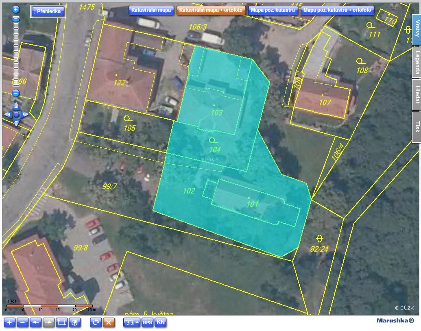Screen dimensions: 421x331
Task: Click the Marushka logo link
Action: pyautogui.click(x=395, y=320)
